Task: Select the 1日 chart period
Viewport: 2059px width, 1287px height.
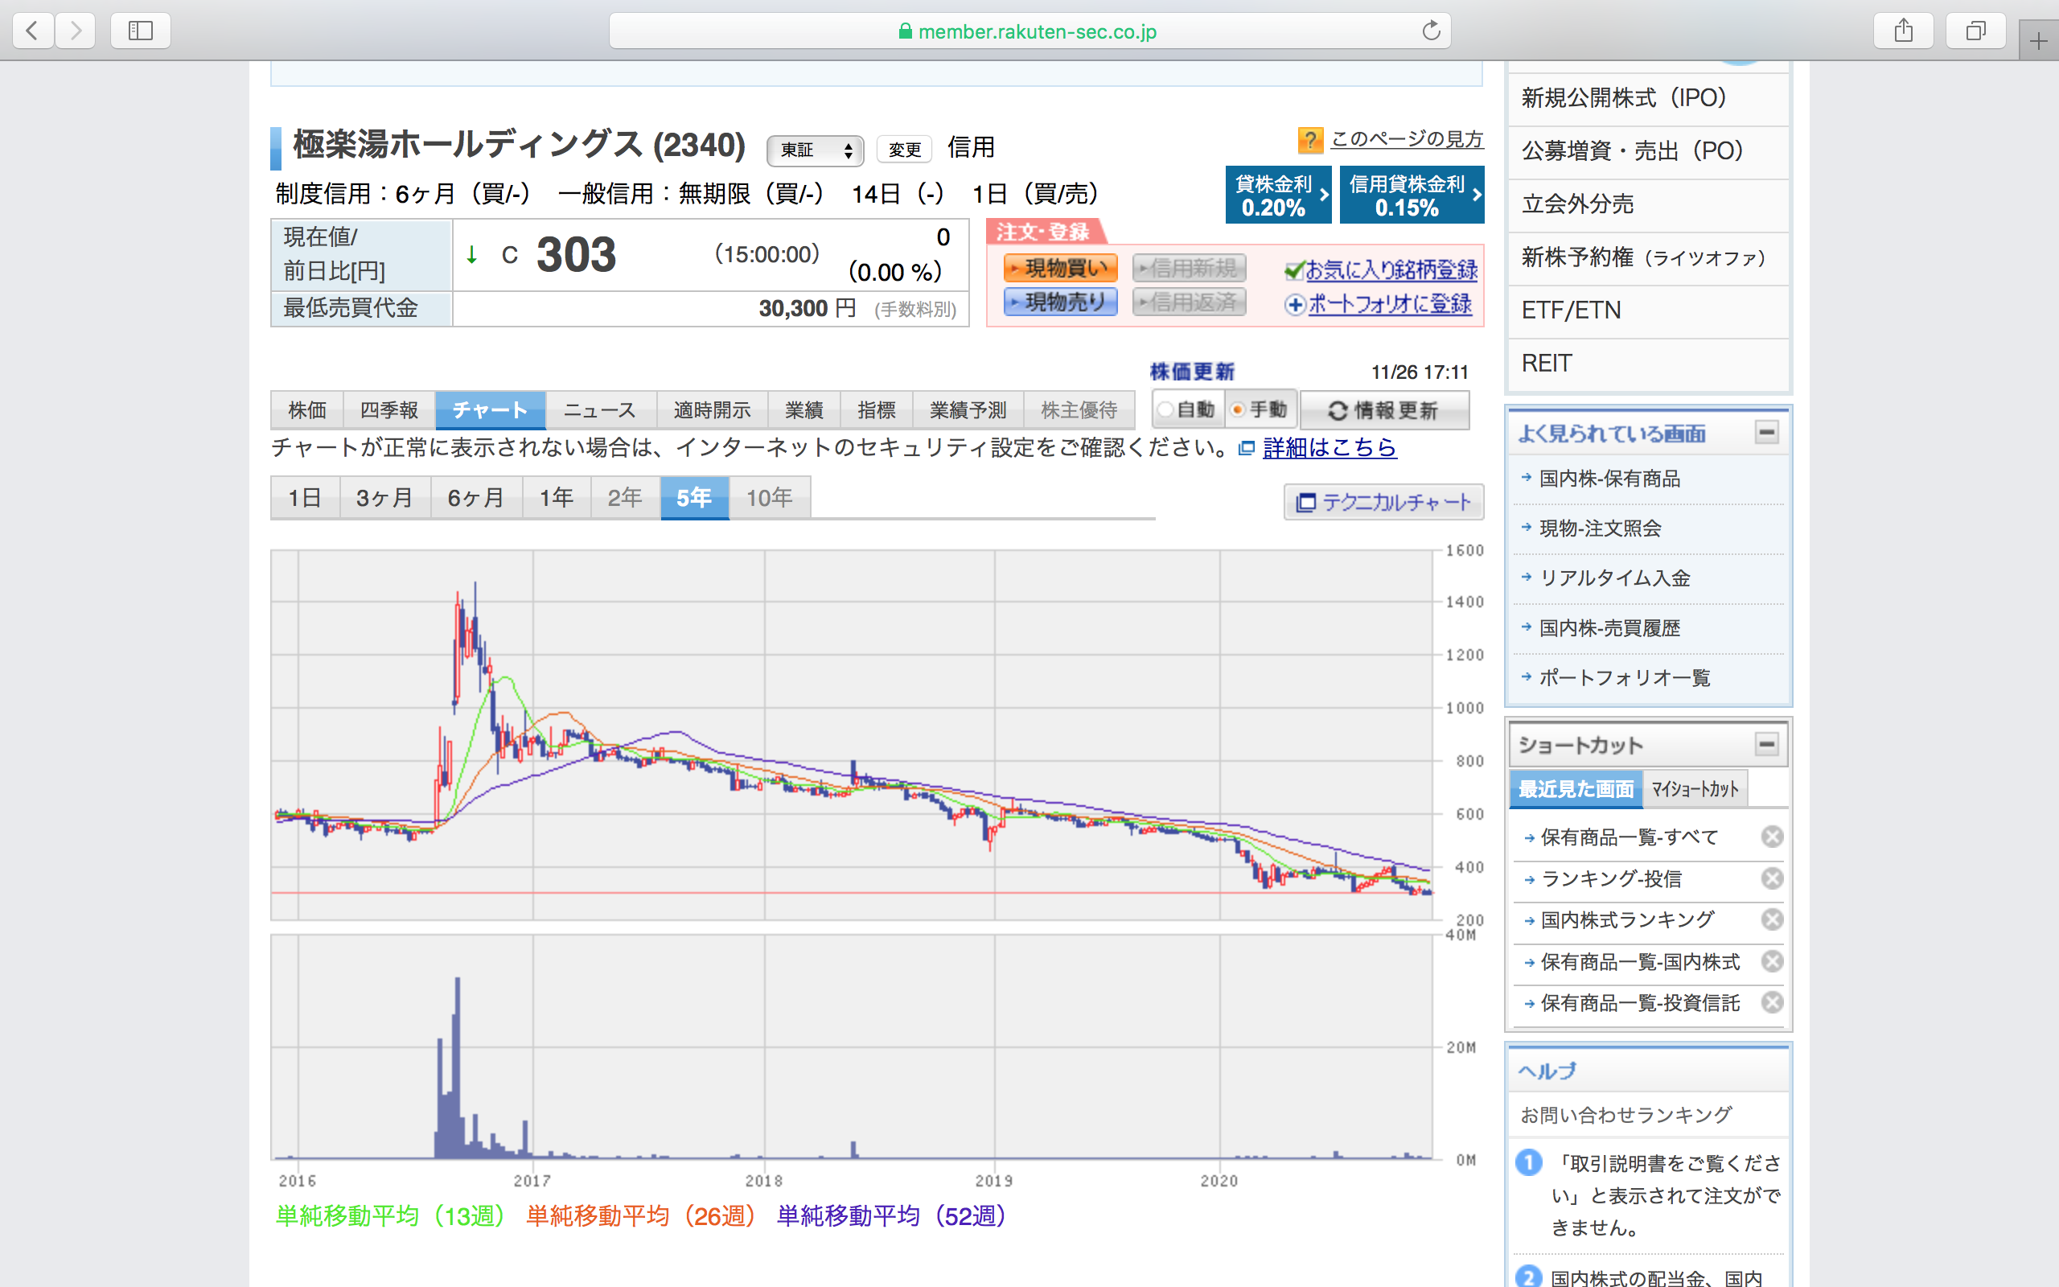Action: pos(305,498)
